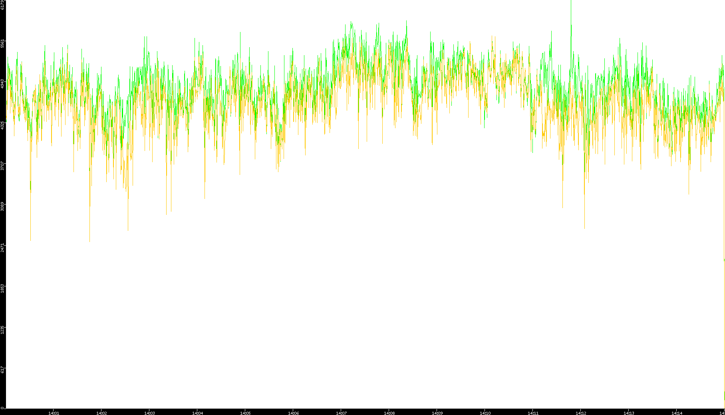Click the 14:12 time axis label

pyautogui.click(x=581, y=413)
